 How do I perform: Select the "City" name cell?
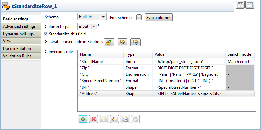(101, 74)
